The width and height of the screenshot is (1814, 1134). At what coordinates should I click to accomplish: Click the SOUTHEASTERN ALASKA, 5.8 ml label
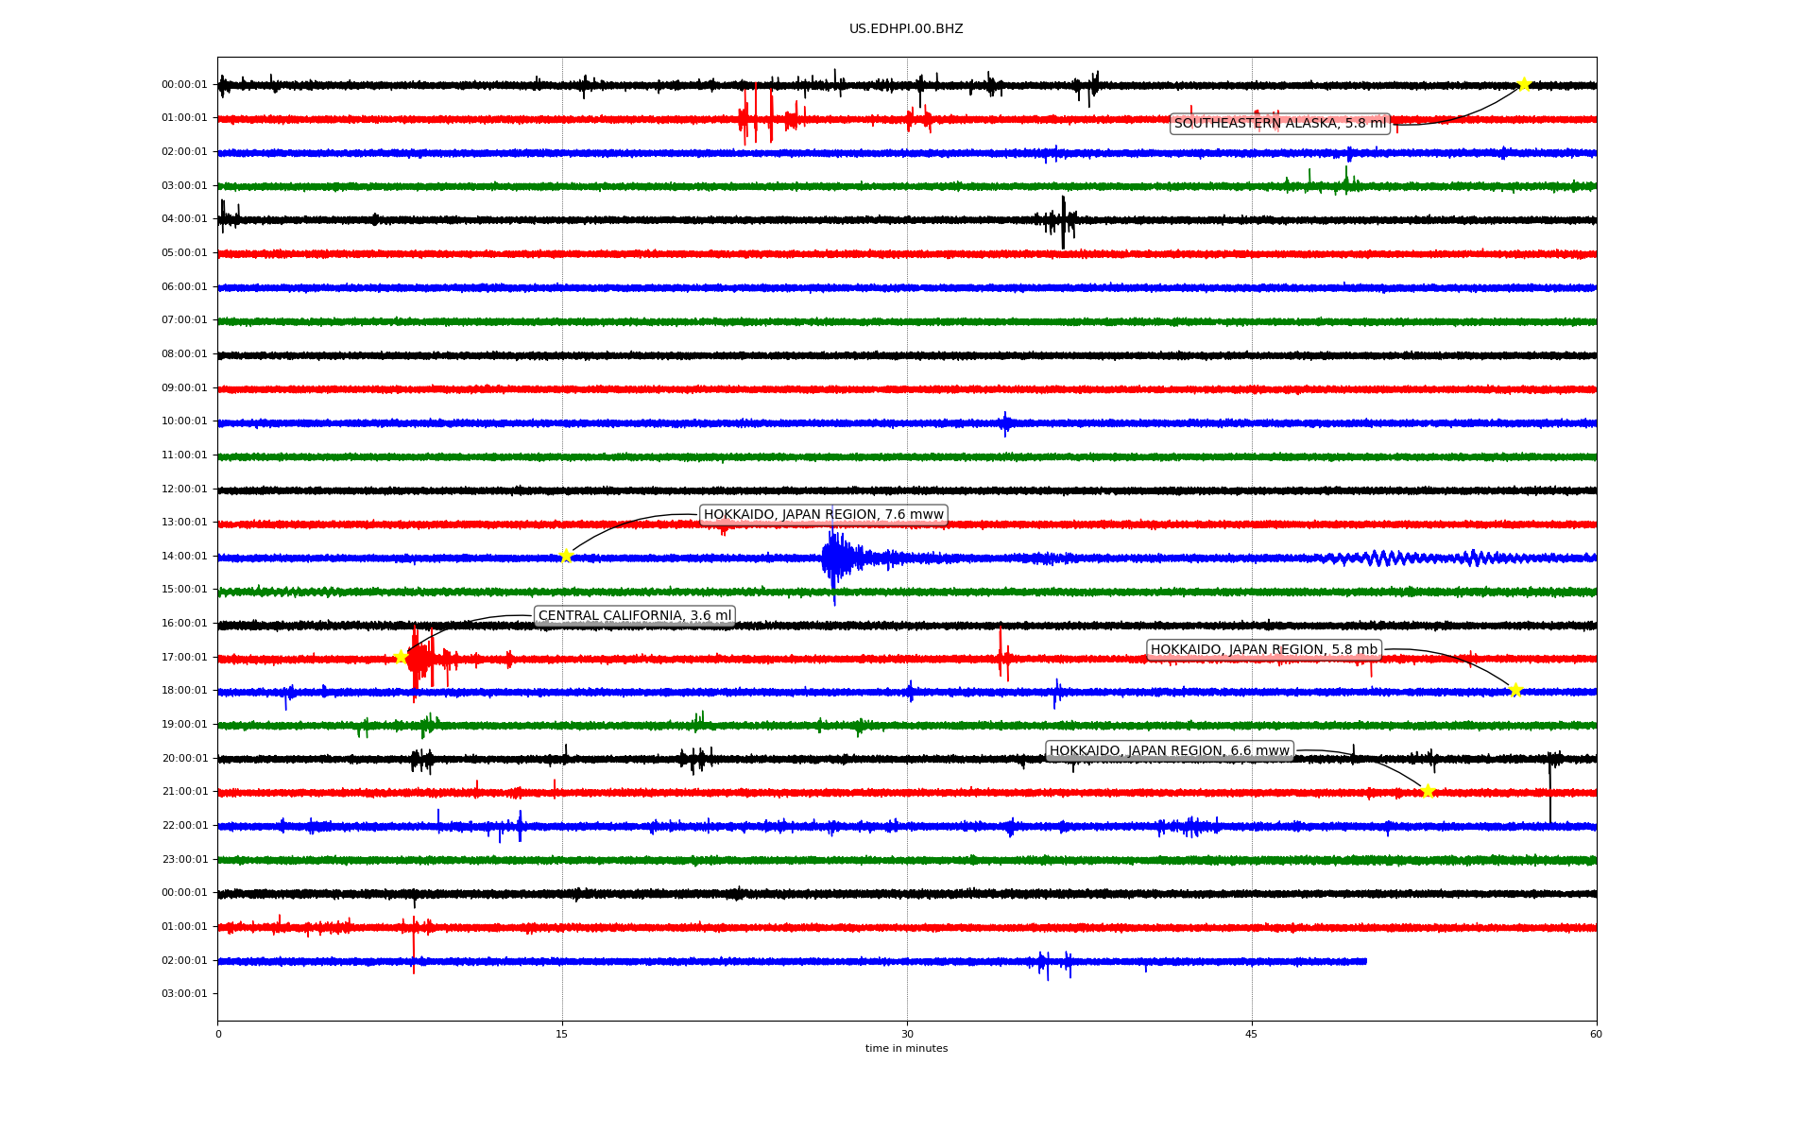(x=1279, y=124)
